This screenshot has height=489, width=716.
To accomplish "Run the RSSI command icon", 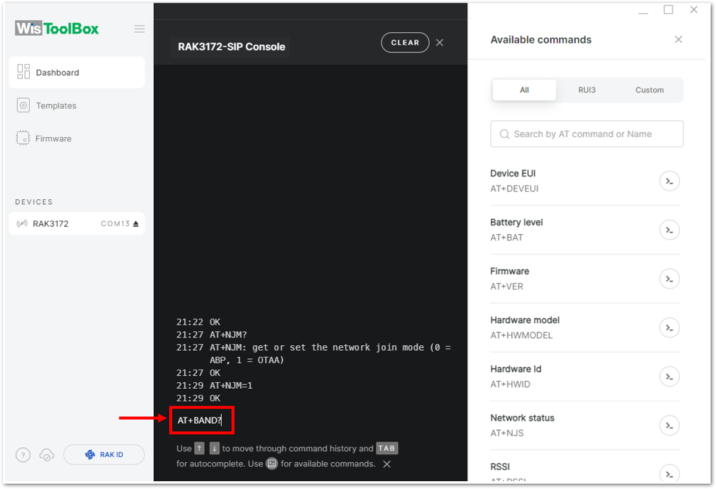I will coord(669,473).
